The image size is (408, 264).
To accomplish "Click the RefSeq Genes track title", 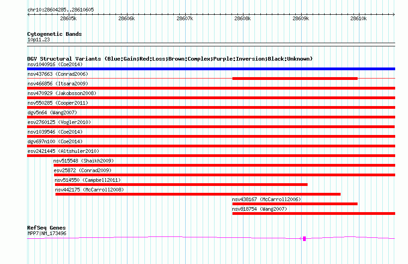I will (x=46, y=228).
